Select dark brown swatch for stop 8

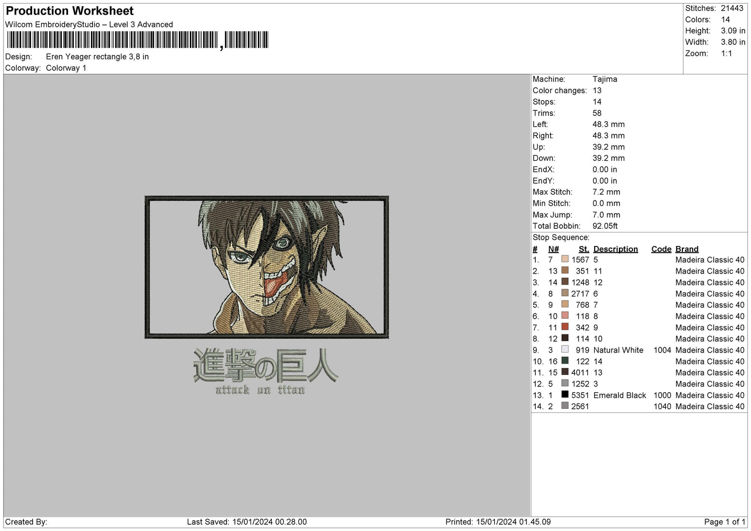565,338
